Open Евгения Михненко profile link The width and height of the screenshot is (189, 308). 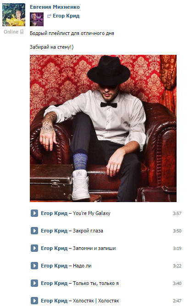[x=55, y=7]
